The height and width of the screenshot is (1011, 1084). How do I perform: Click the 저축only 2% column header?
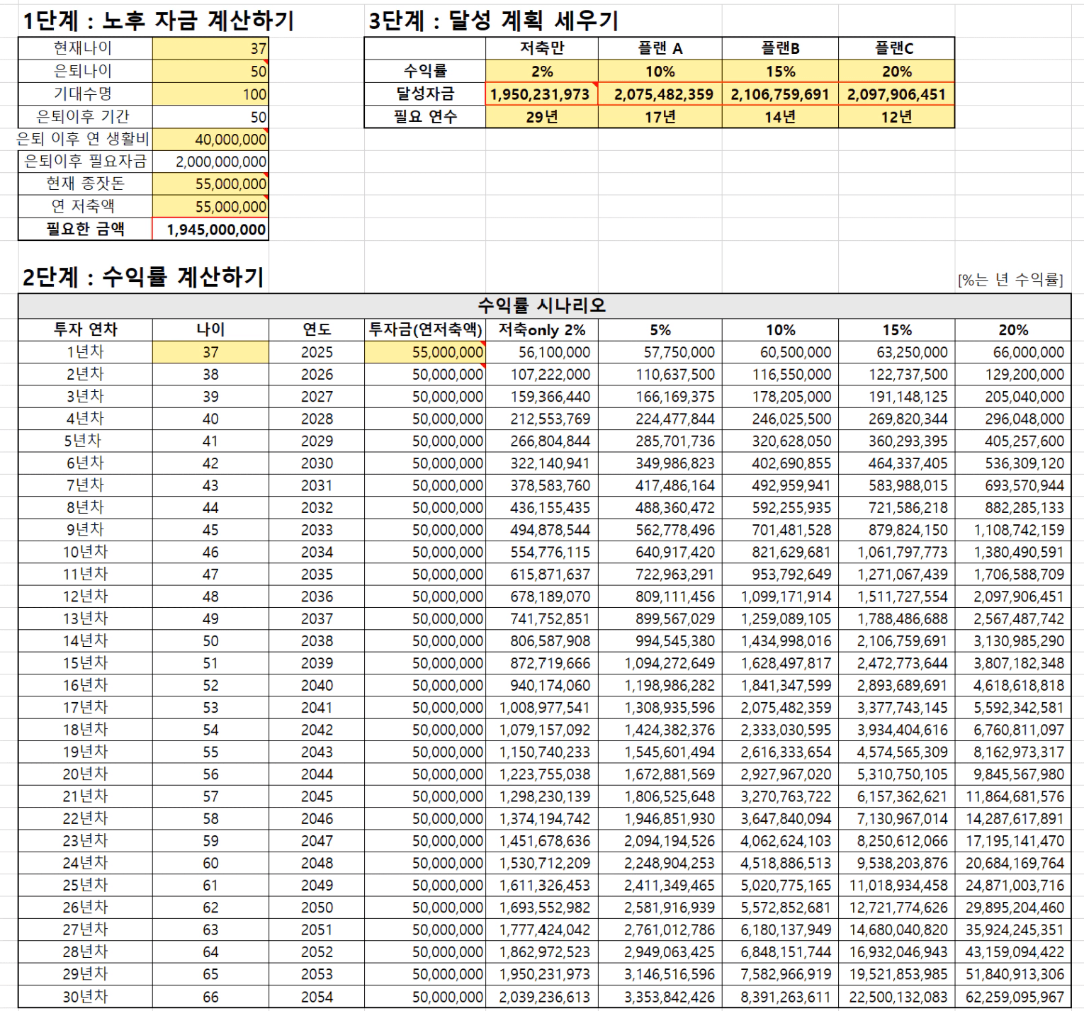coord(542,329)
